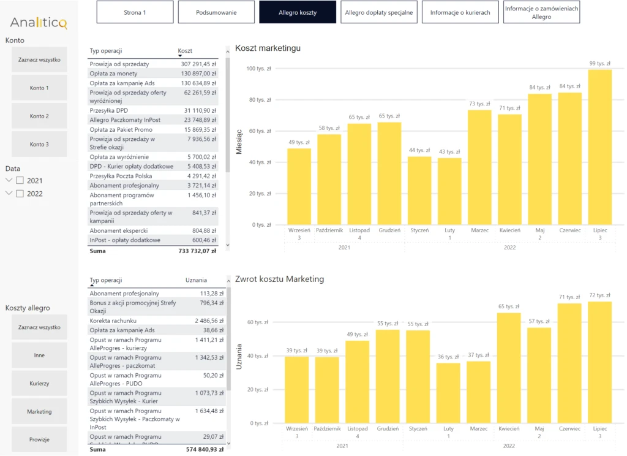Click the scroll down arrow of Uznania table

point(228,443)
